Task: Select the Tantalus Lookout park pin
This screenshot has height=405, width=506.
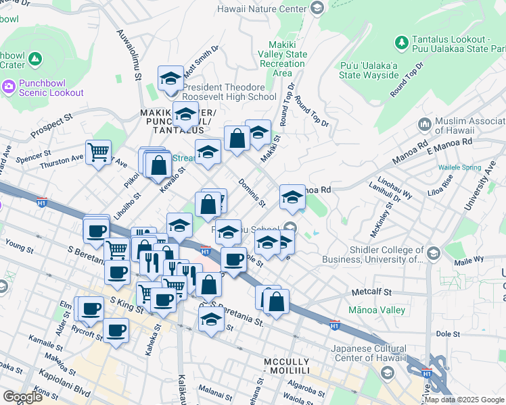Action: point(402,42)
